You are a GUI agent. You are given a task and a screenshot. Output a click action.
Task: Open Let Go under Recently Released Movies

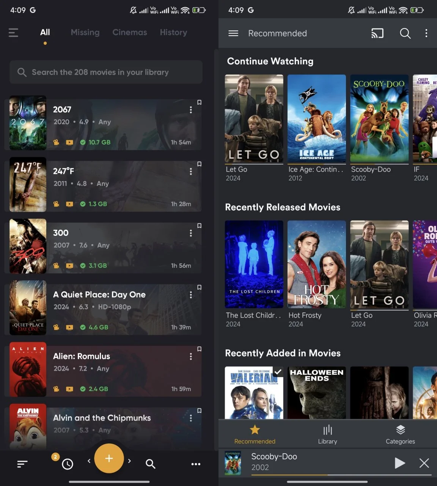[379, 265]
